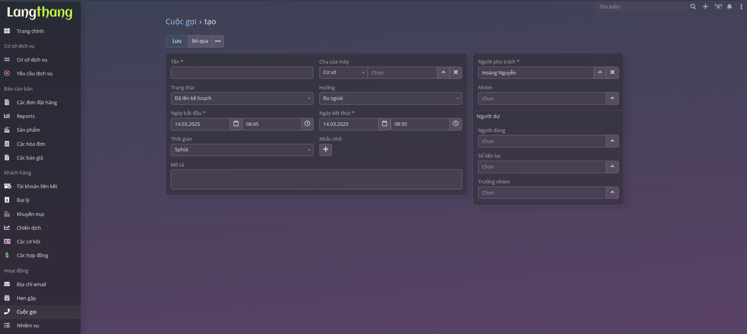
Task: Clear the Cha của mày selection
Action: coord(455,73)
